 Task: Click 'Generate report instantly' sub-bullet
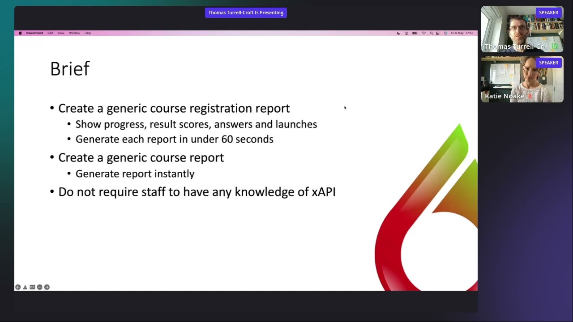[135, 174]
